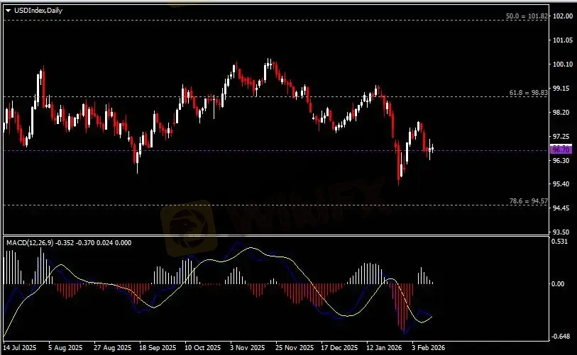The width and height of the screenshot is (577, 355).
Task: Click the 78.6 = 94.57 Fibonacci label
Action: 528,201
